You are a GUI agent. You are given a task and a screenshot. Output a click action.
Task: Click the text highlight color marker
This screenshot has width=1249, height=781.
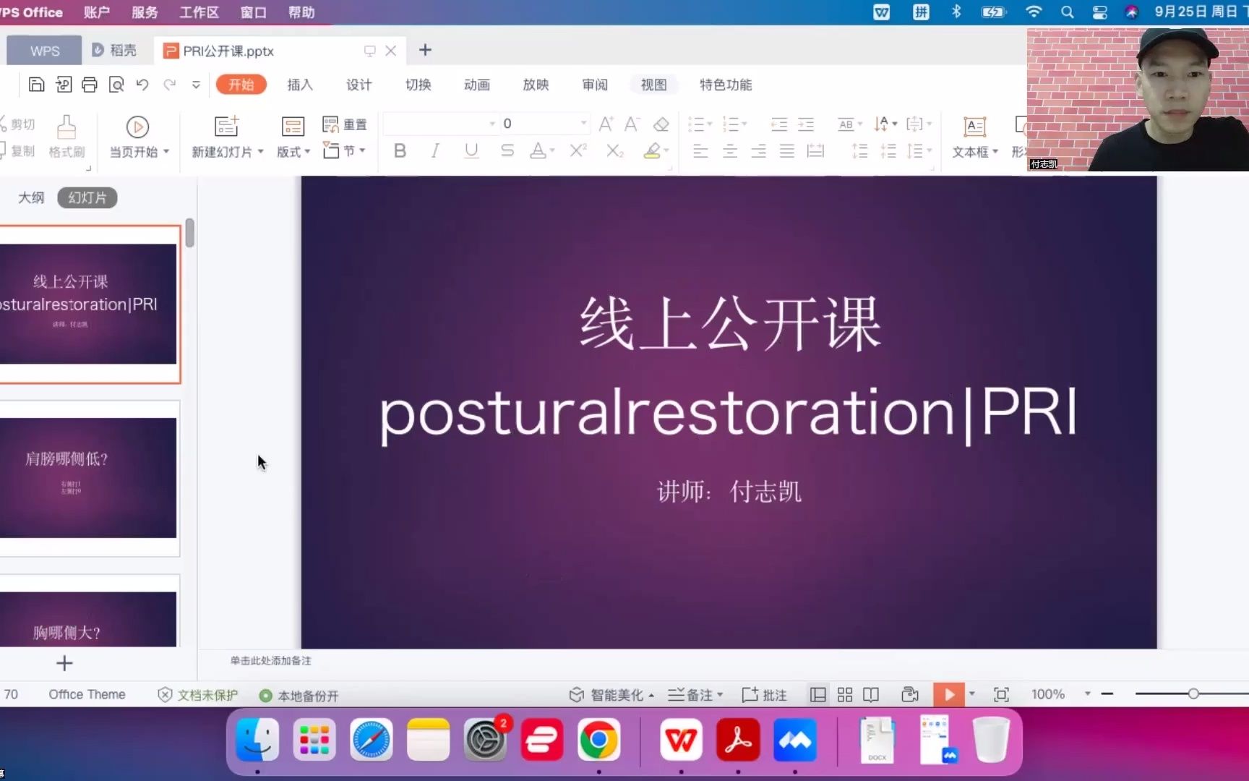(x=652, y=150)
